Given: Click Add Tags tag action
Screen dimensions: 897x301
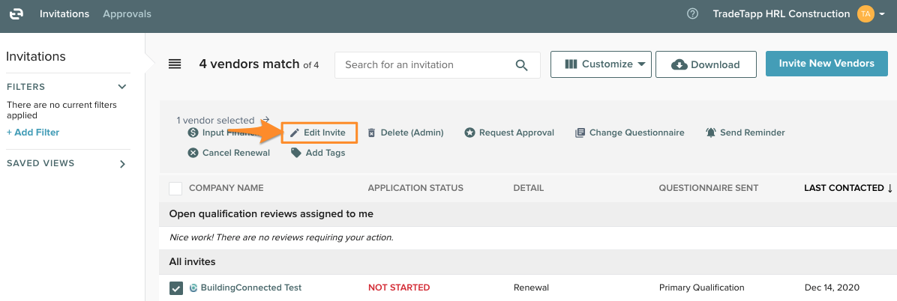Looking at the screenshot, I should [318, 153].
